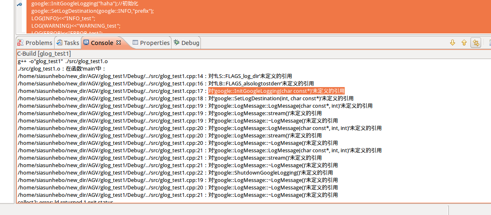
Task: Select the C-Build [glog_test1] console title
Action: pyautogui.click(x=44, y=53)
